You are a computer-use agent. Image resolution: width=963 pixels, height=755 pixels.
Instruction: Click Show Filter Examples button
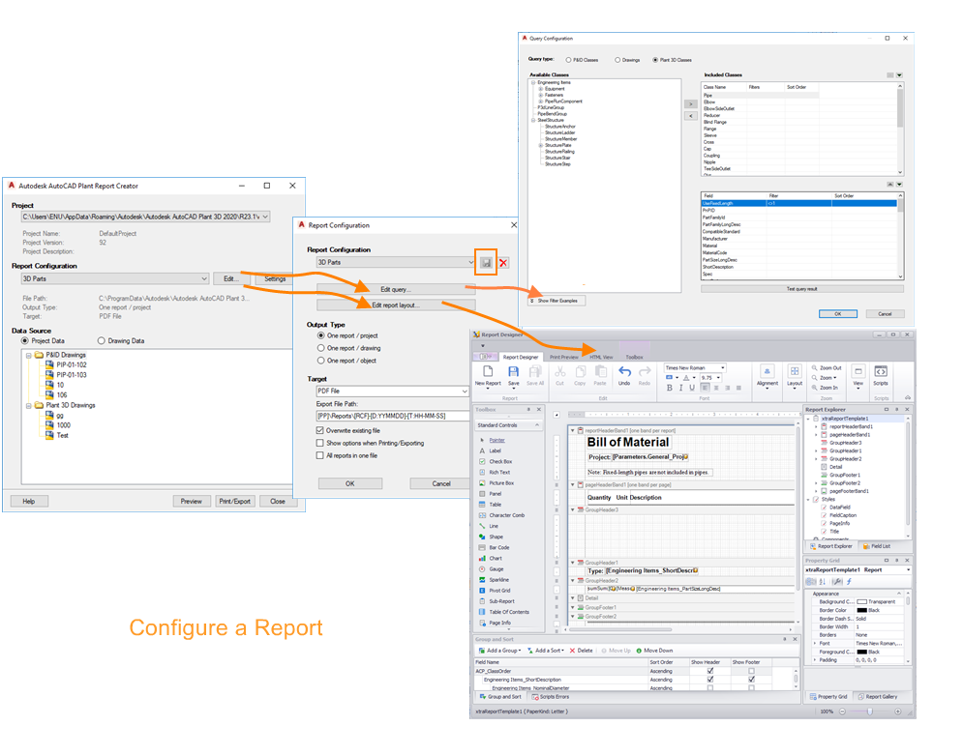(x=557, y=301)
